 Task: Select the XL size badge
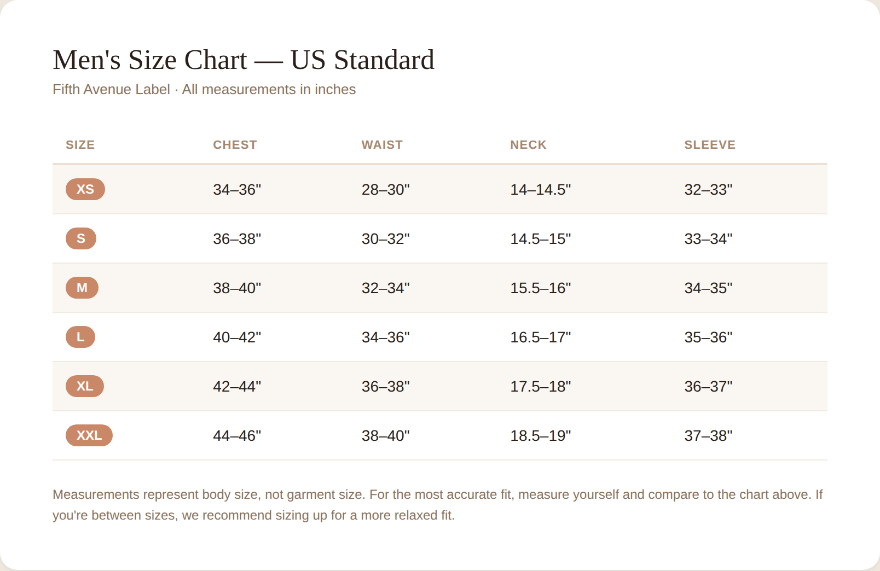pos(85,386)
